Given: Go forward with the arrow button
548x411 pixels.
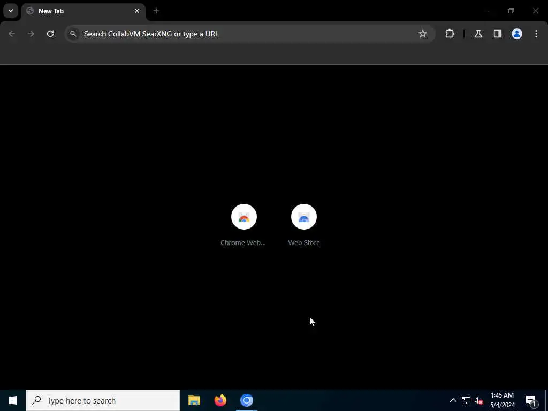Looking at the screenshot, I should (x=31, y=34).
